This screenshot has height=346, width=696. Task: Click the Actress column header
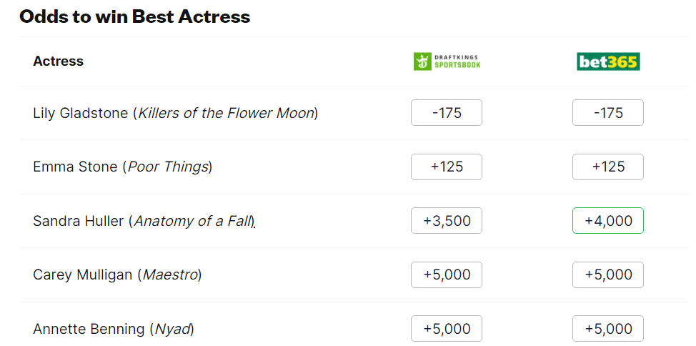[x=58, y=61]
